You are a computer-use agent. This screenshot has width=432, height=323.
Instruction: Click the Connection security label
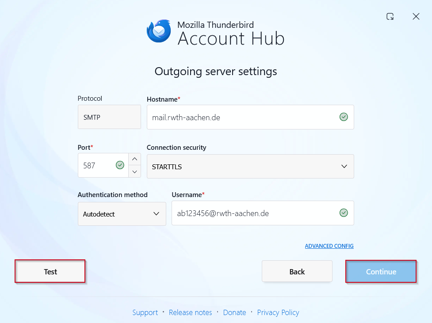tap(176, 148)
